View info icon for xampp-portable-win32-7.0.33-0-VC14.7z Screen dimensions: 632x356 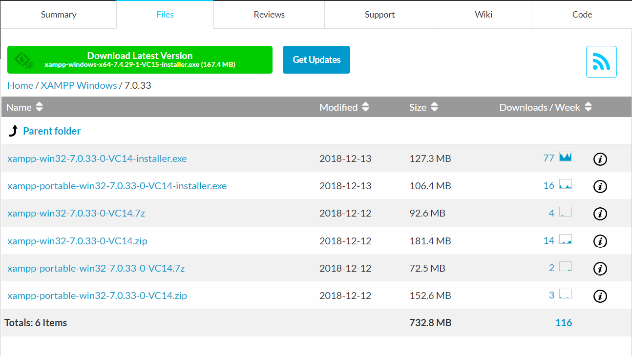click(600, 268)
